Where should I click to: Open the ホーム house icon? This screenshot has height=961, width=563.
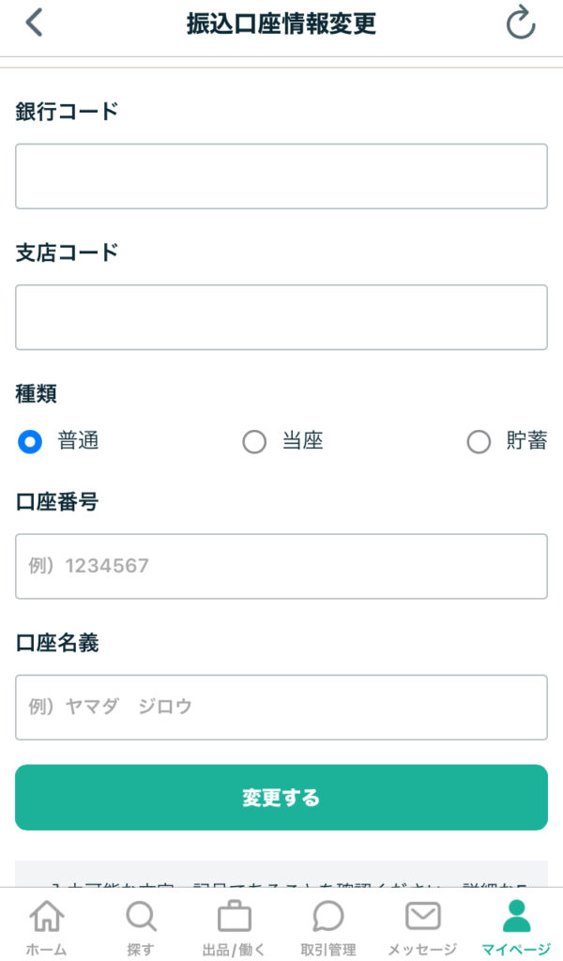(46, 916)
